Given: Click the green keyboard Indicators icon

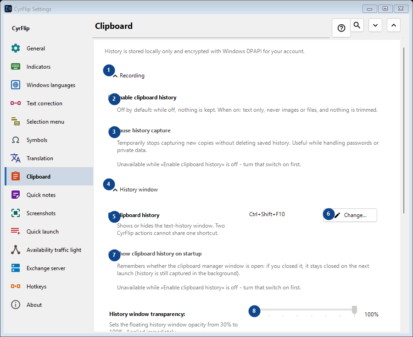Looking at the screenshot, I should click(16, 67).
